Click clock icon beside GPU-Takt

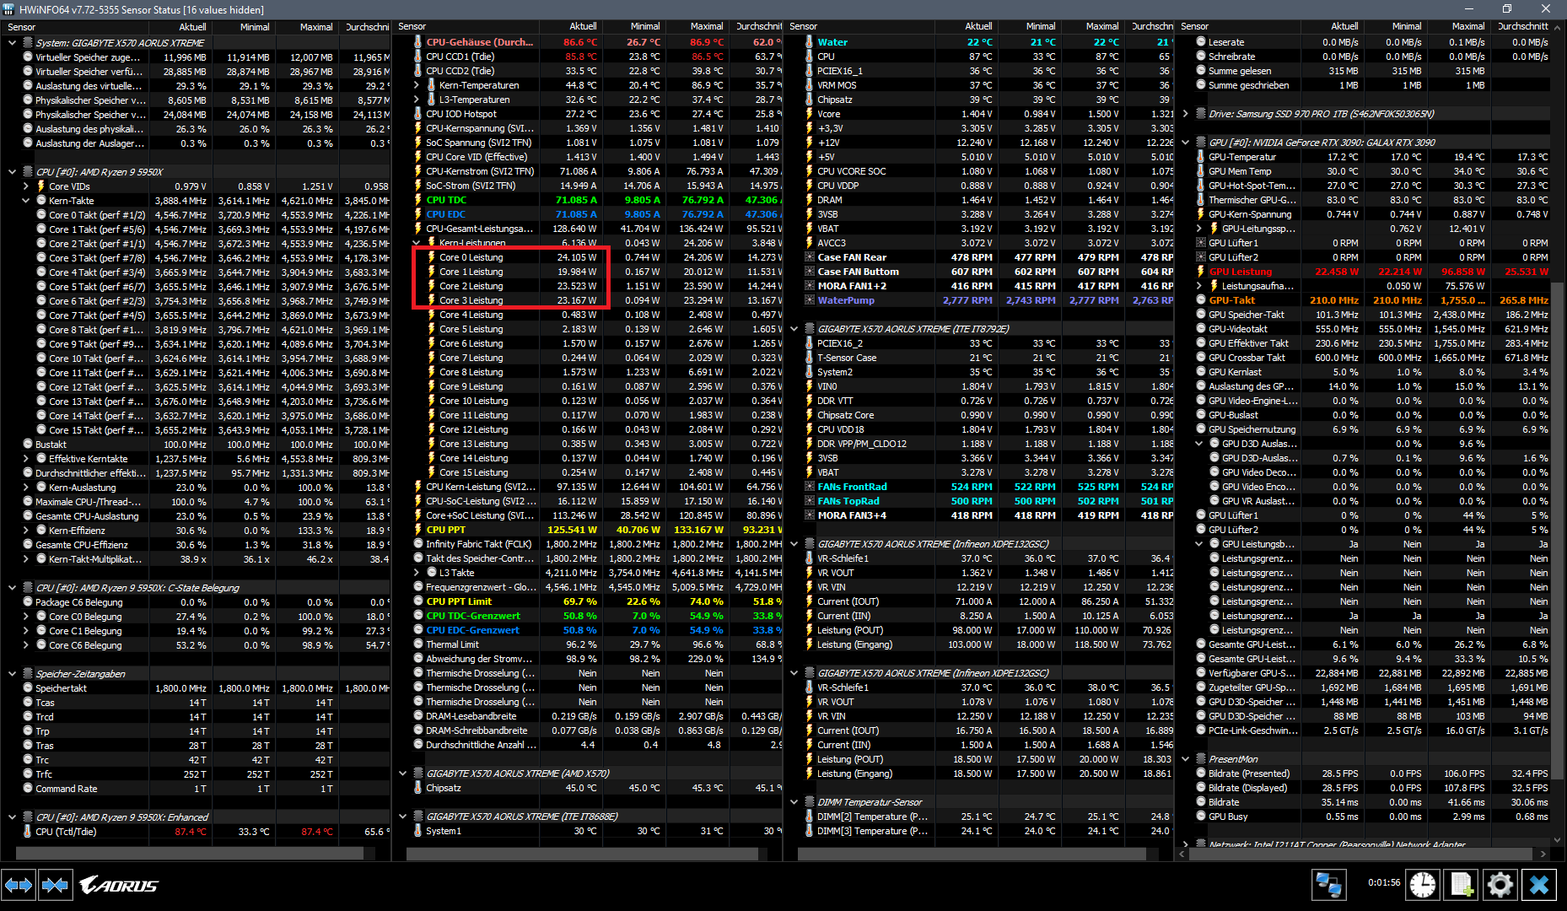(1200, 300)
